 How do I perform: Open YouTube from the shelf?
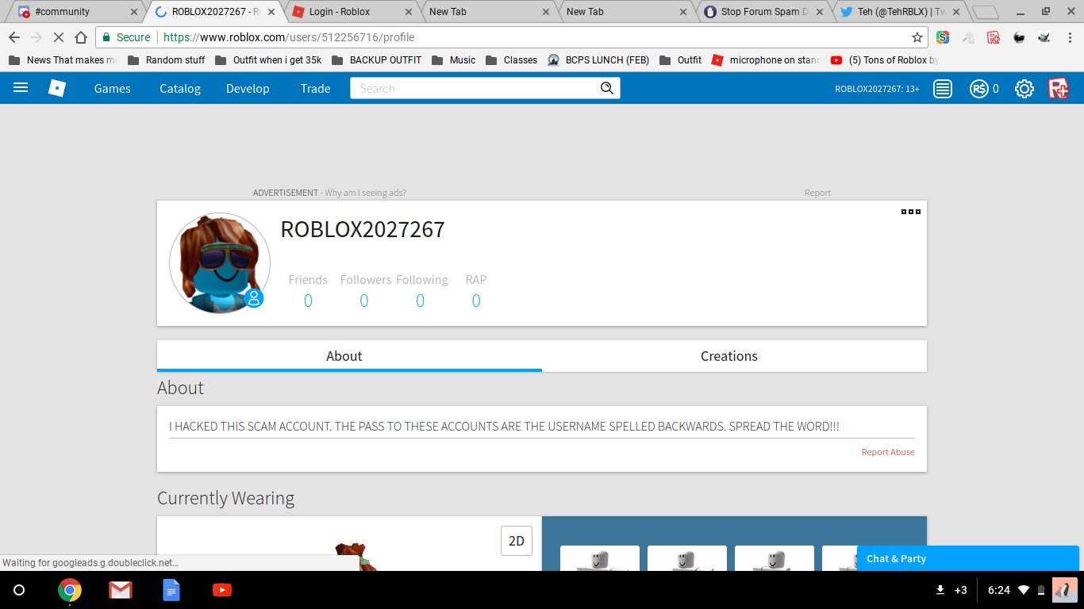[222, 590]
